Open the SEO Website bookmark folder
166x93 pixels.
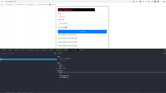click(9, 5)
